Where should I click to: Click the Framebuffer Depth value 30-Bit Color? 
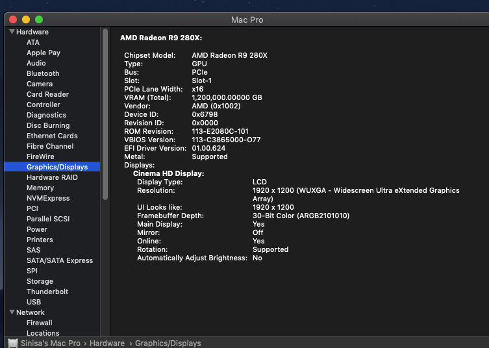coord(301,216)
